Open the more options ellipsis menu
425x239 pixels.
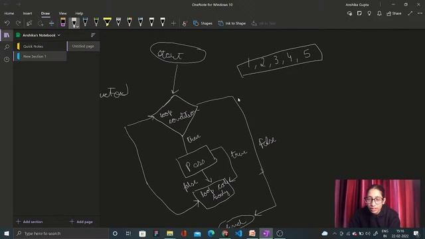[420, 13]
